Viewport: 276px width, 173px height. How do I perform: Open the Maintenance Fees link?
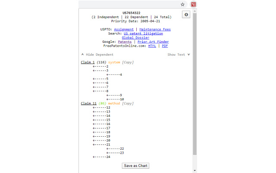pyautogui.click(x=155, y=29)
